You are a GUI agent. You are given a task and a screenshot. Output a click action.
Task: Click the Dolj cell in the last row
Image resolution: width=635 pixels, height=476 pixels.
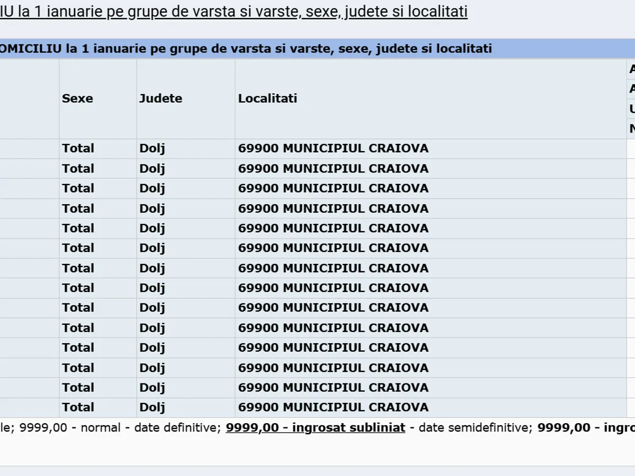[152, 407]
